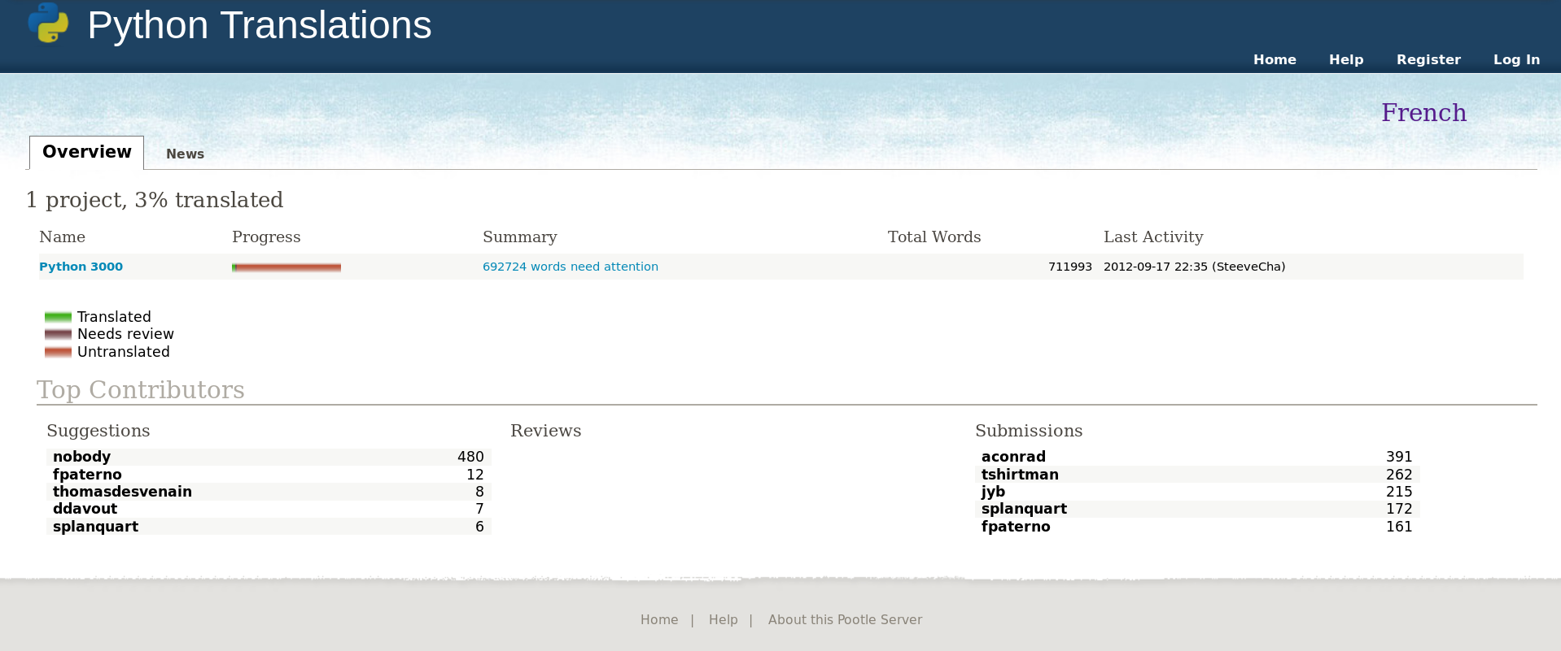
Task: Click submission count 262
Action: pyautogui.click(x=1399, y=475)
